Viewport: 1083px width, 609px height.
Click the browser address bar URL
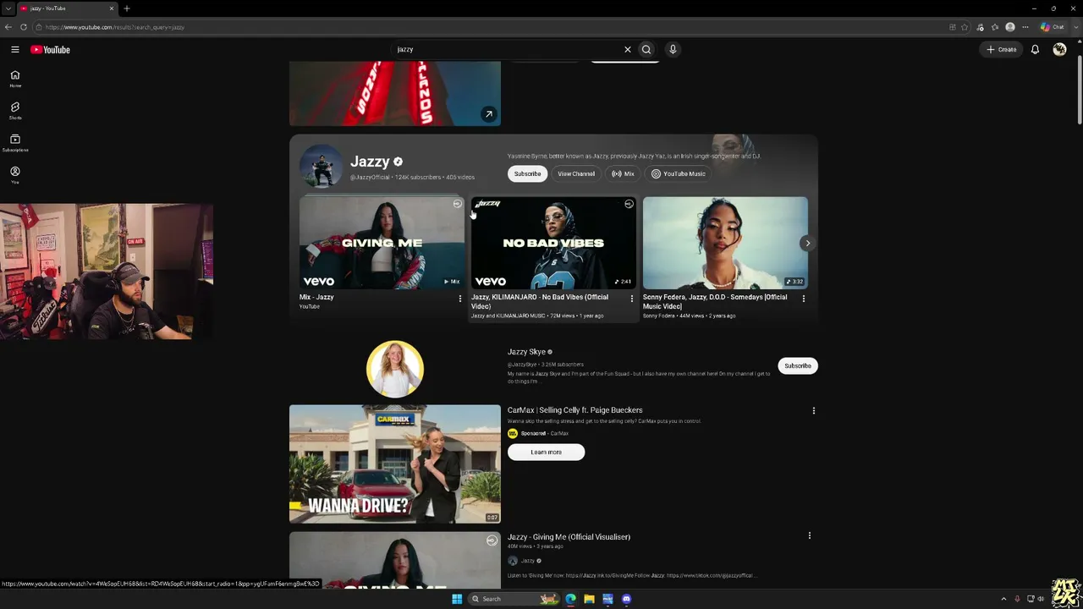click(115, 27)
